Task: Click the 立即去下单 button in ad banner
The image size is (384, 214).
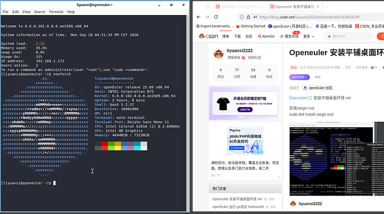Action: click(x=245, y=110)
